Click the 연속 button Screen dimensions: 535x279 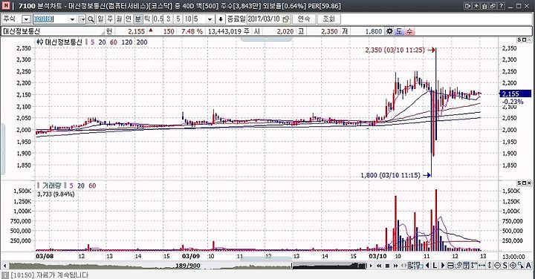tap(304, 19)
